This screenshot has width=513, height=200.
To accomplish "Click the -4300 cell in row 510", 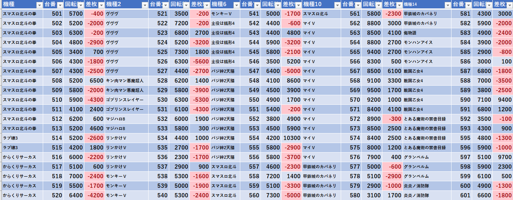I will [94, 99].
